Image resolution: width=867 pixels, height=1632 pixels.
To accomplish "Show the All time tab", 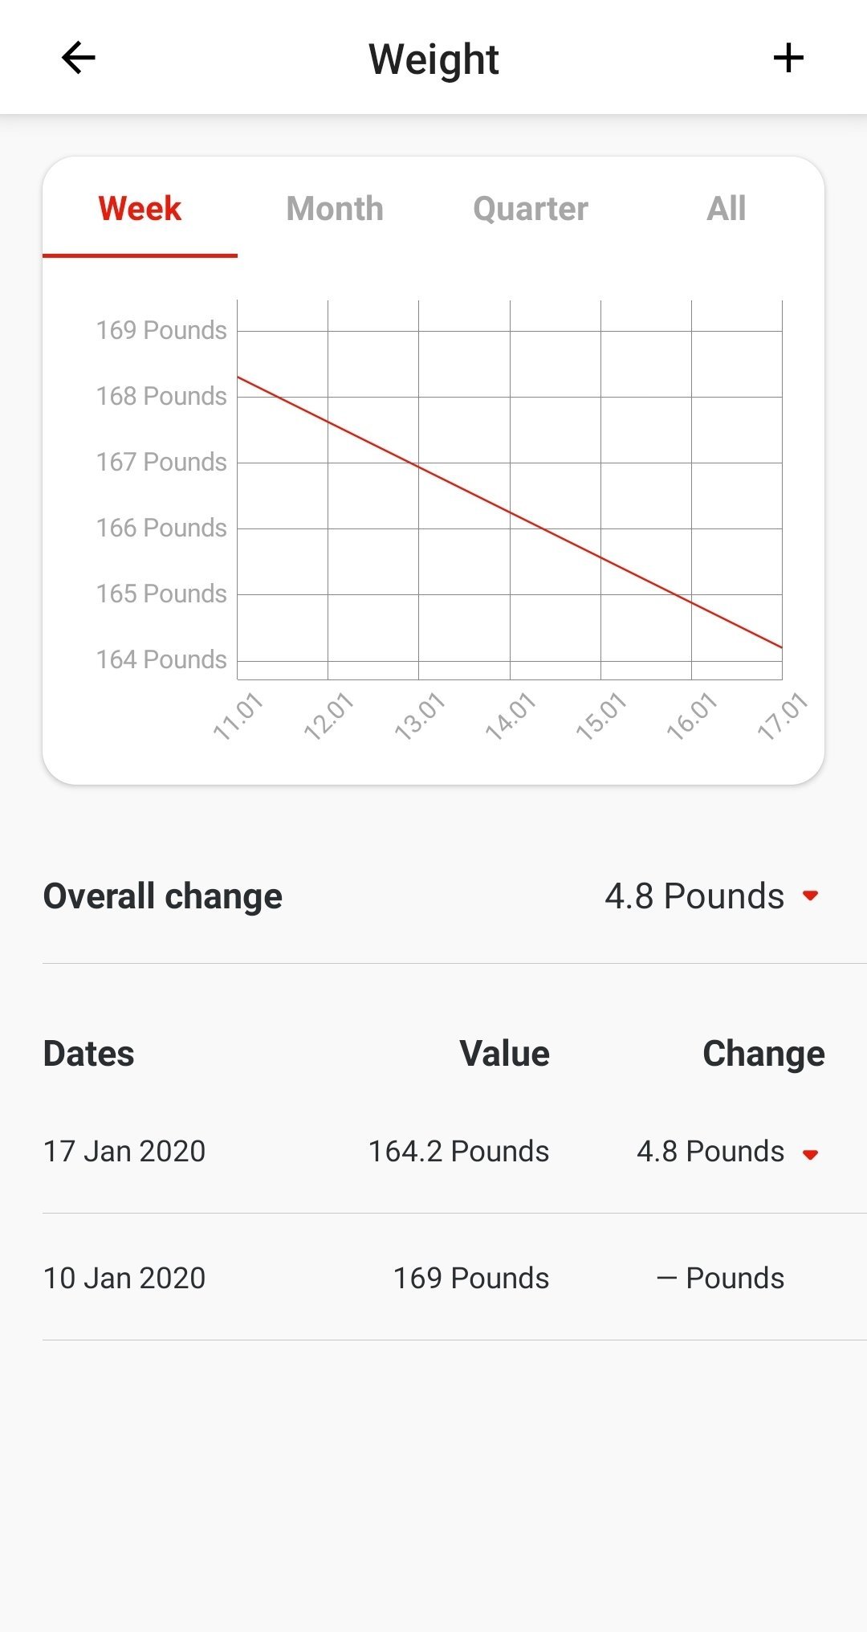I will point(726,209).
